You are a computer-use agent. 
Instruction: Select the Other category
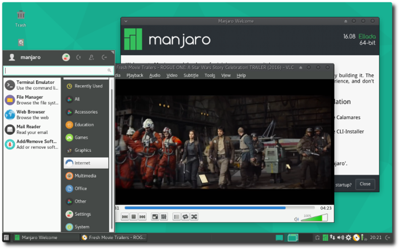[86, 201]
